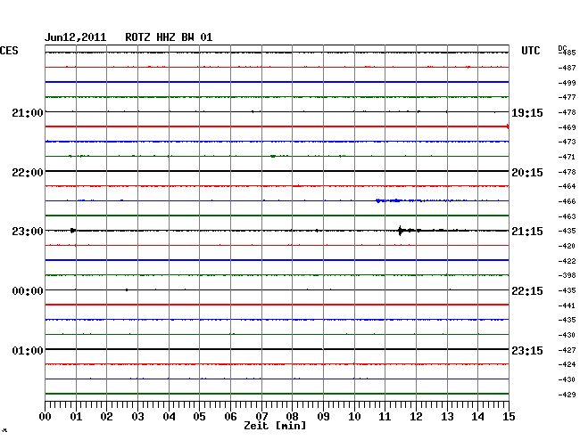Click the date label Jun12,2011

tap(76, 37)
